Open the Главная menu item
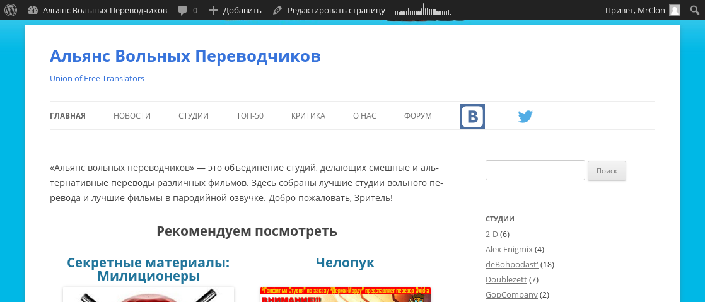The height and width of the screenshot is (302, 705). pyautogui.click(x=67, y=116)
